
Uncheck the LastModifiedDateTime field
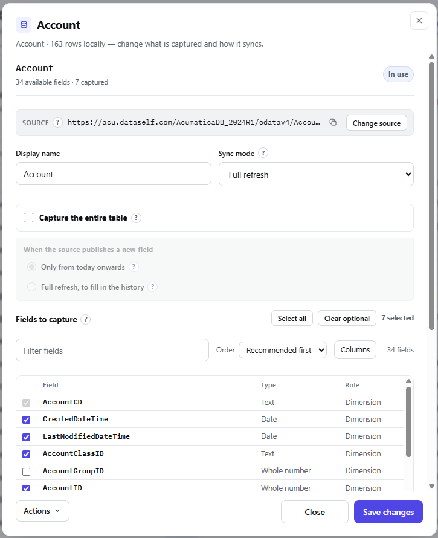pyautogui.click(x=27, y=437)
